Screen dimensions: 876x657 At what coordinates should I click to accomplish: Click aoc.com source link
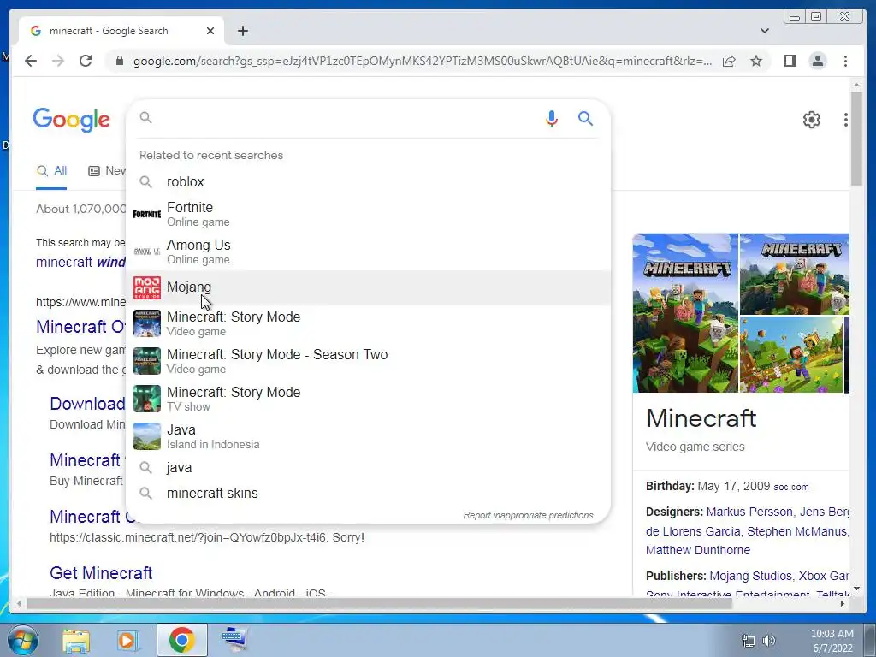[791, 487]
